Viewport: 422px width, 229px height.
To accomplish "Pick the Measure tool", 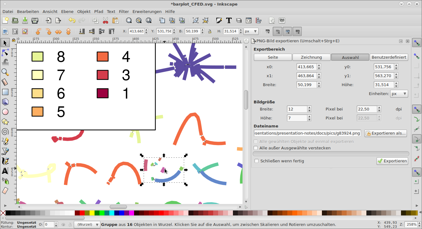I will pos(5,82).
